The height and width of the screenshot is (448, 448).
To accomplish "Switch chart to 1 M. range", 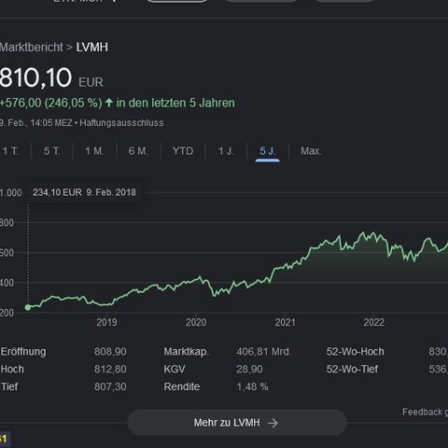I will coord(94,151).
